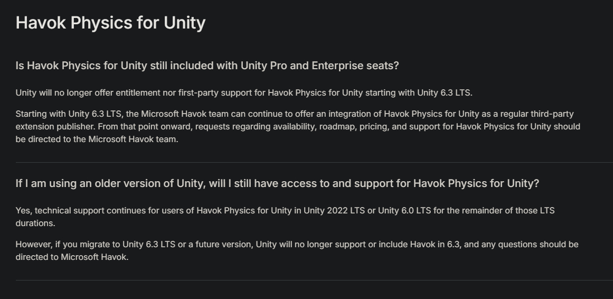This screenshot has width=613, height=299.
Task: Click the sentence starting "However, if you migrate"
Action: pyautogui.click(x=296, y=245)
